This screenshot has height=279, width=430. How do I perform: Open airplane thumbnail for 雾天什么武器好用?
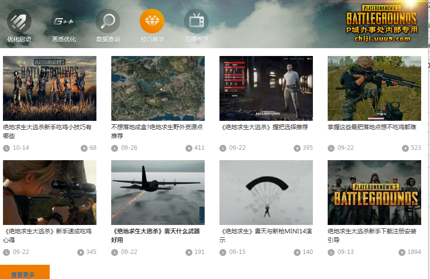pos(158,193)
